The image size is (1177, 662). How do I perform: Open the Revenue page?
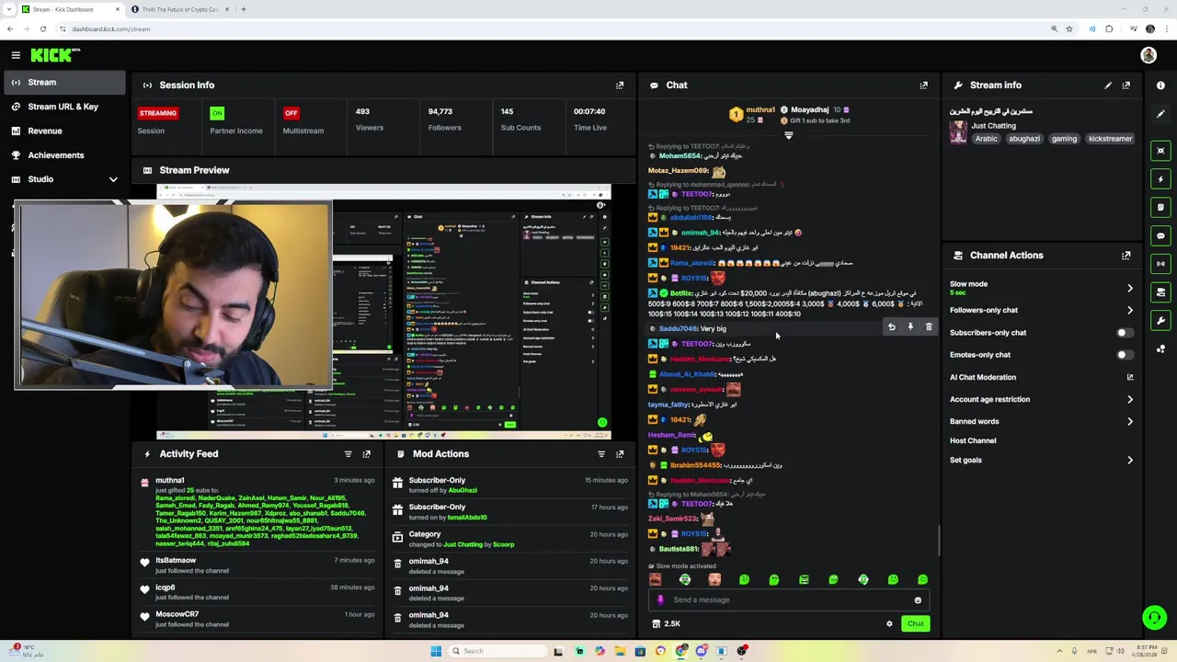63,131
